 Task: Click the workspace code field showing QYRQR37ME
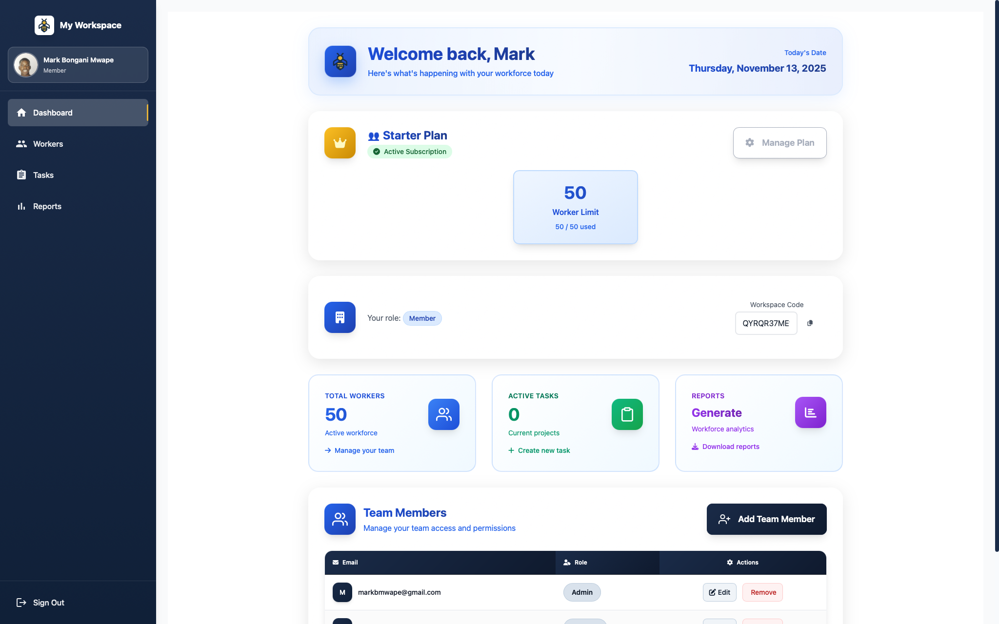[x=766, y=323]
